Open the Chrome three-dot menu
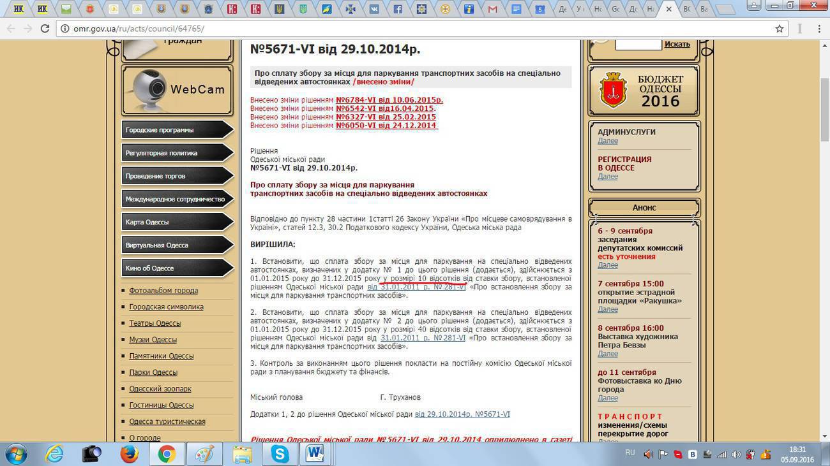Image resolution: width=830 pixels, height=466 pixels. 819,29
